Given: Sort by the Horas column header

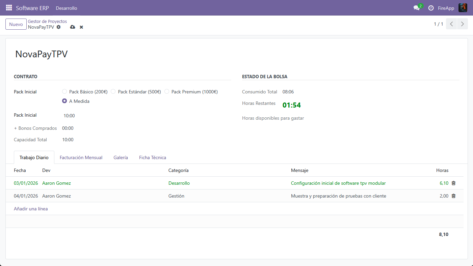Looking at the screenshot, I should 442,170.
